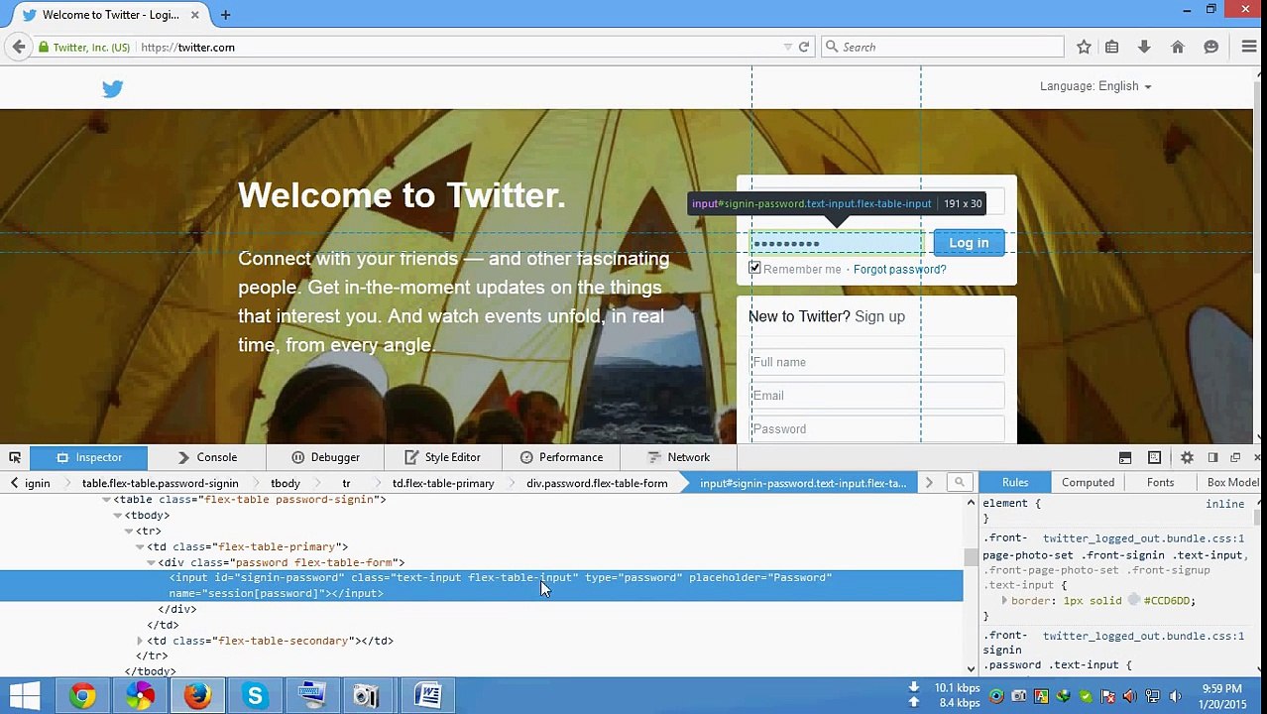Click the HTML search magnifier icon

pos(959,483)
